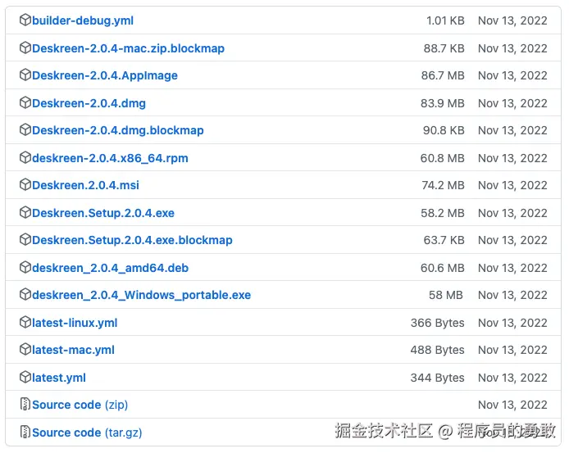Click the 60.6 MB size value

pos(443,268)
